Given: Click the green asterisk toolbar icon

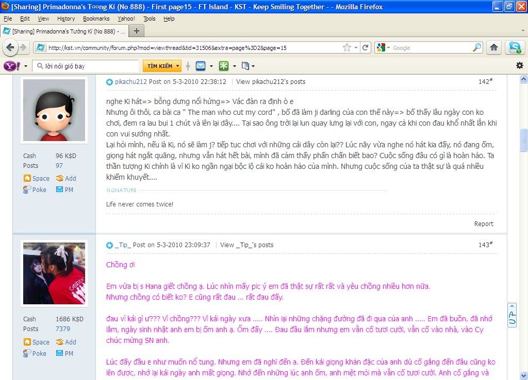Looking at the screenshot, I should coord(224,66).
